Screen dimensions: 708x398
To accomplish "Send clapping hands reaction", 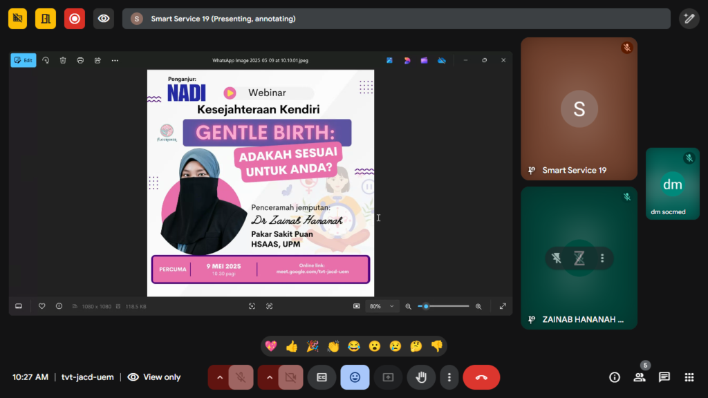I will point(333,346).
